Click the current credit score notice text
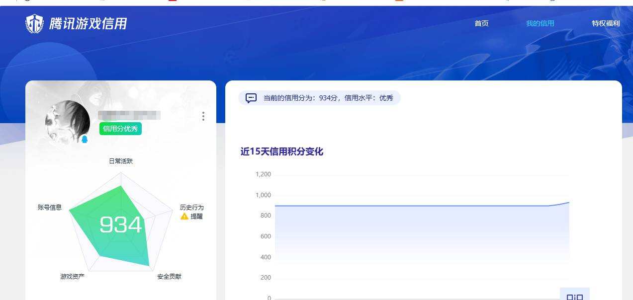 pyautogui.click(x=328, y=98)
